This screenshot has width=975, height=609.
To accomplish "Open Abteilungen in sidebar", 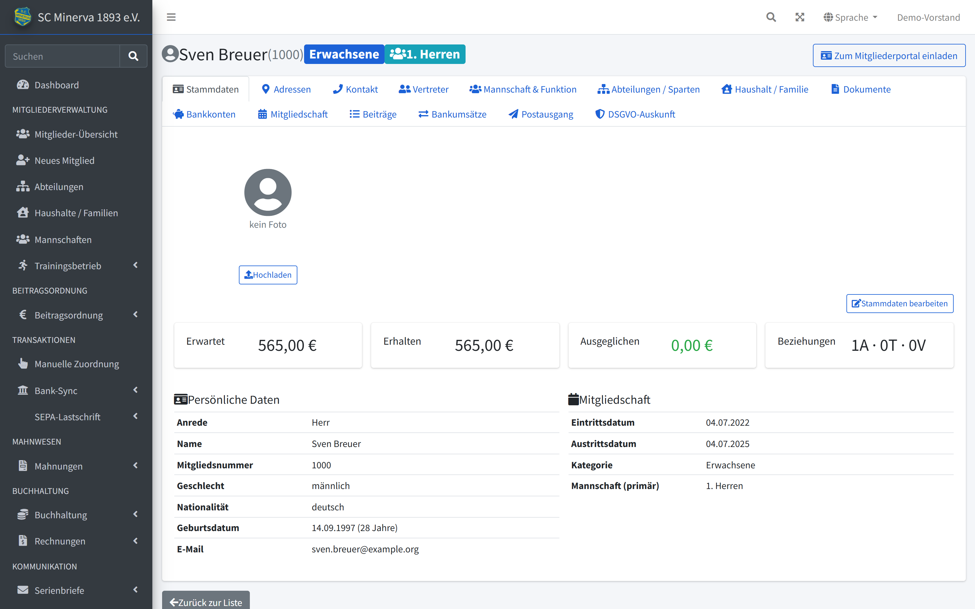I will (x=76, y=186).
